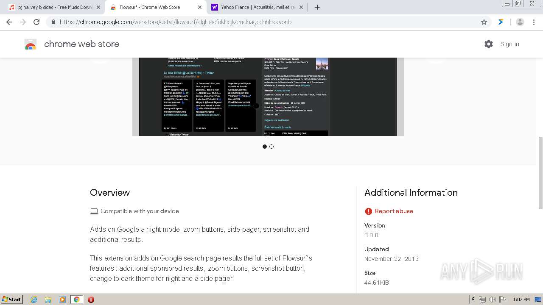This screenshot has width=543, height=305.
Task: Reload the current page
Action: (x=36, y=22)
